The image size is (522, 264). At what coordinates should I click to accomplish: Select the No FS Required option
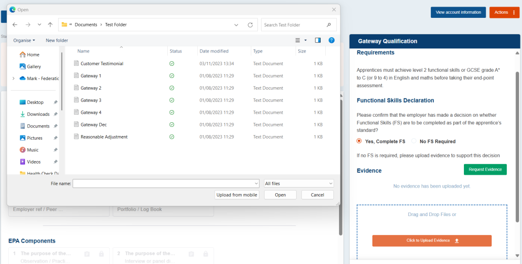414,141
